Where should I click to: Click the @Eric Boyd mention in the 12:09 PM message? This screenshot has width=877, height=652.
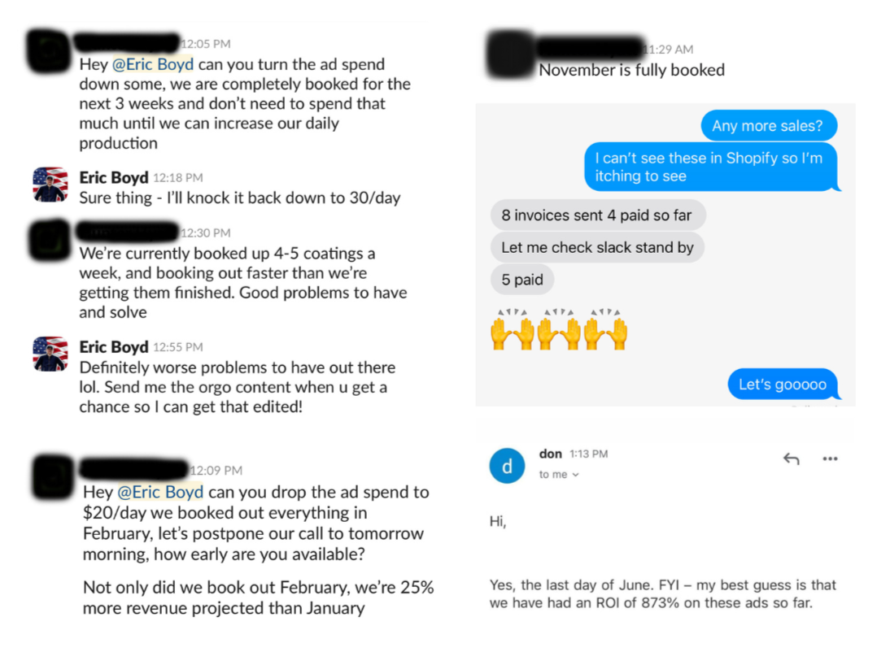161,492
